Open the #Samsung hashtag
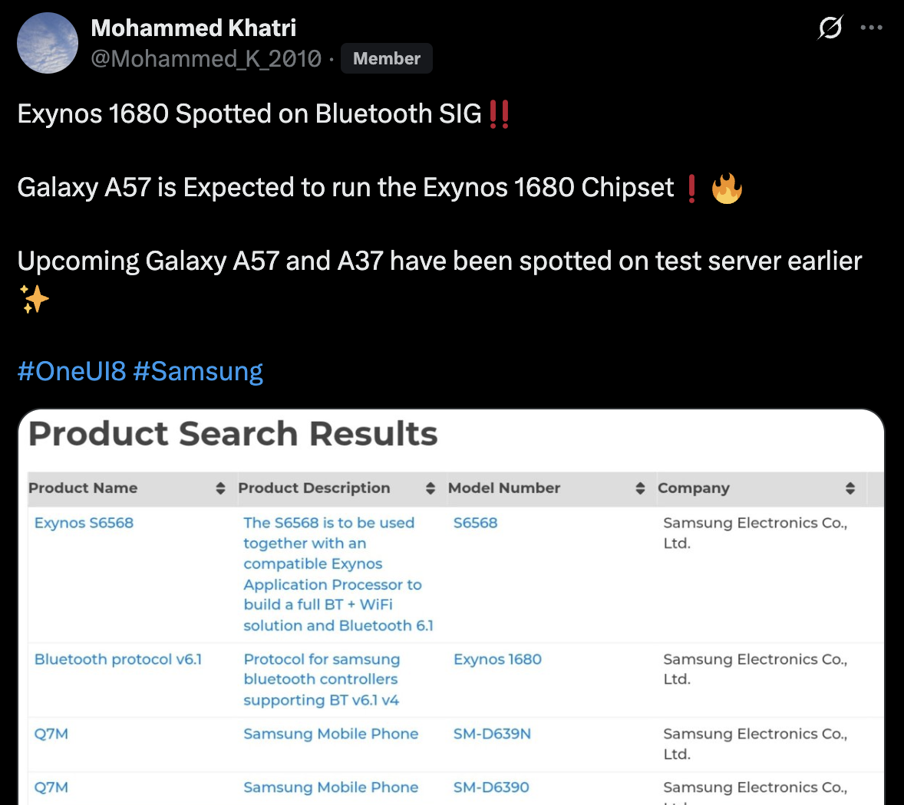The height and width of the screenshot is (805, 904). [198, 371]
